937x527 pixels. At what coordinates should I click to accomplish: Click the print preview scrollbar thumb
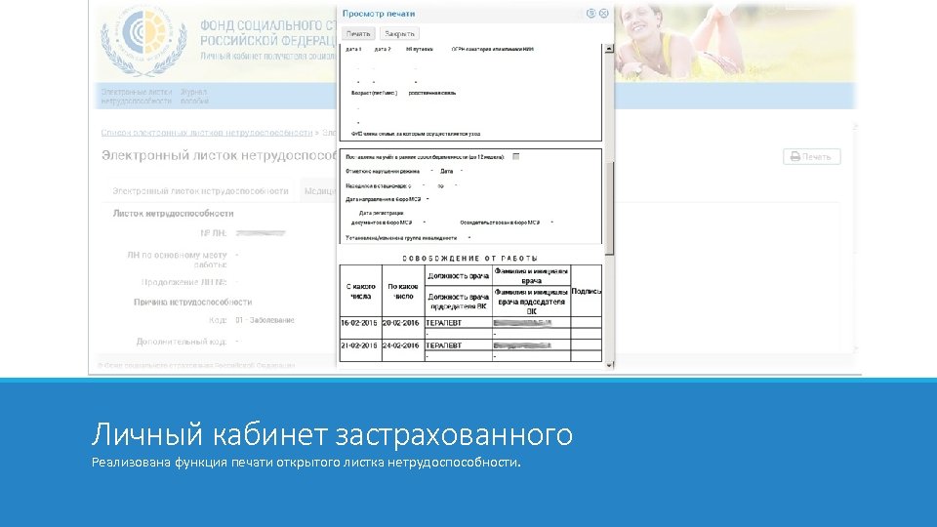[609, 208]
